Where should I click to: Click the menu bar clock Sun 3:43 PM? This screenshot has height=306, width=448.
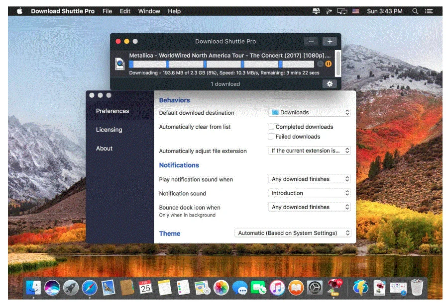click(x=385, y=11)
